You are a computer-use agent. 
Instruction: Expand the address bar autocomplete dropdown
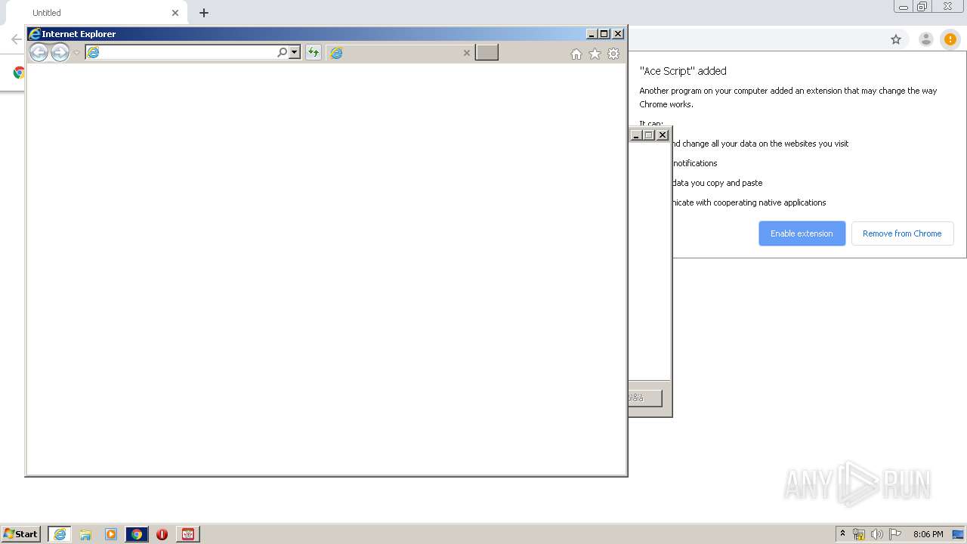point(295,52)
